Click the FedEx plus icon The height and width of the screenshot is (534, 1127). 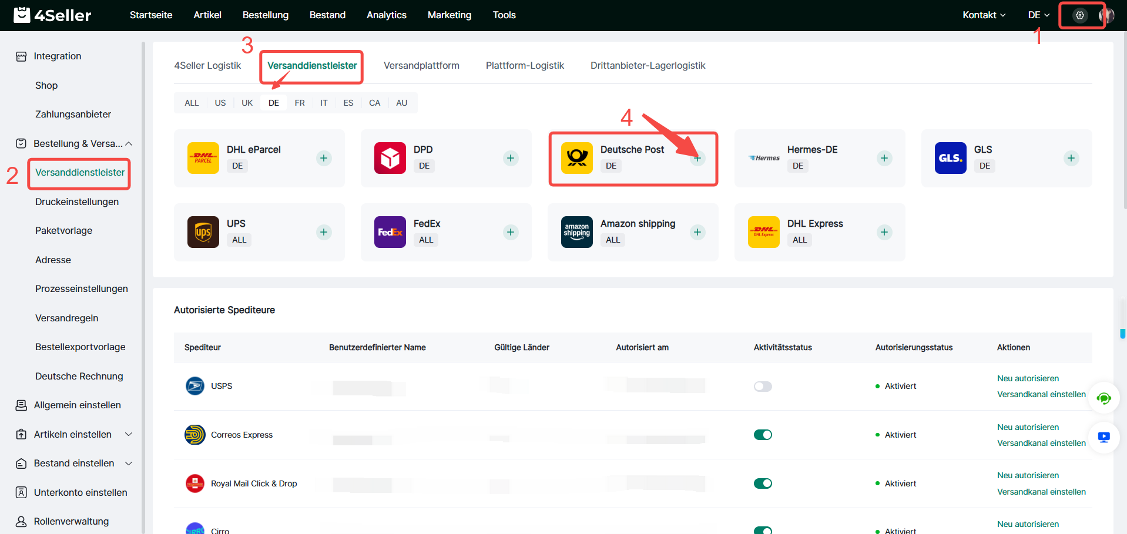(511, 232)
